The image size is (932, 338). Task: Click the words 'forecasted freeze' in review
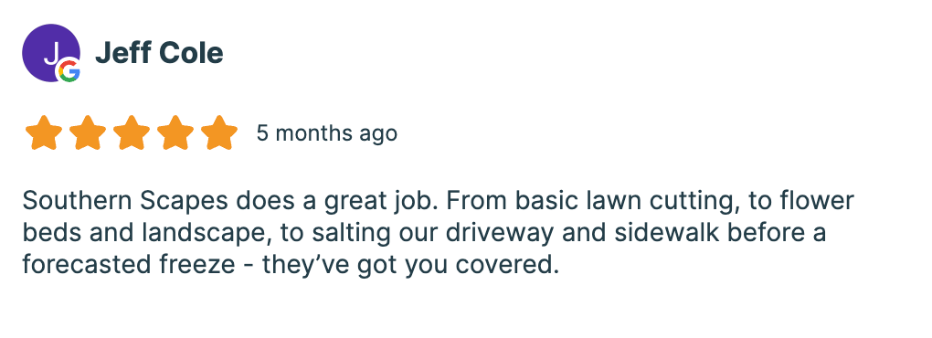129,265
